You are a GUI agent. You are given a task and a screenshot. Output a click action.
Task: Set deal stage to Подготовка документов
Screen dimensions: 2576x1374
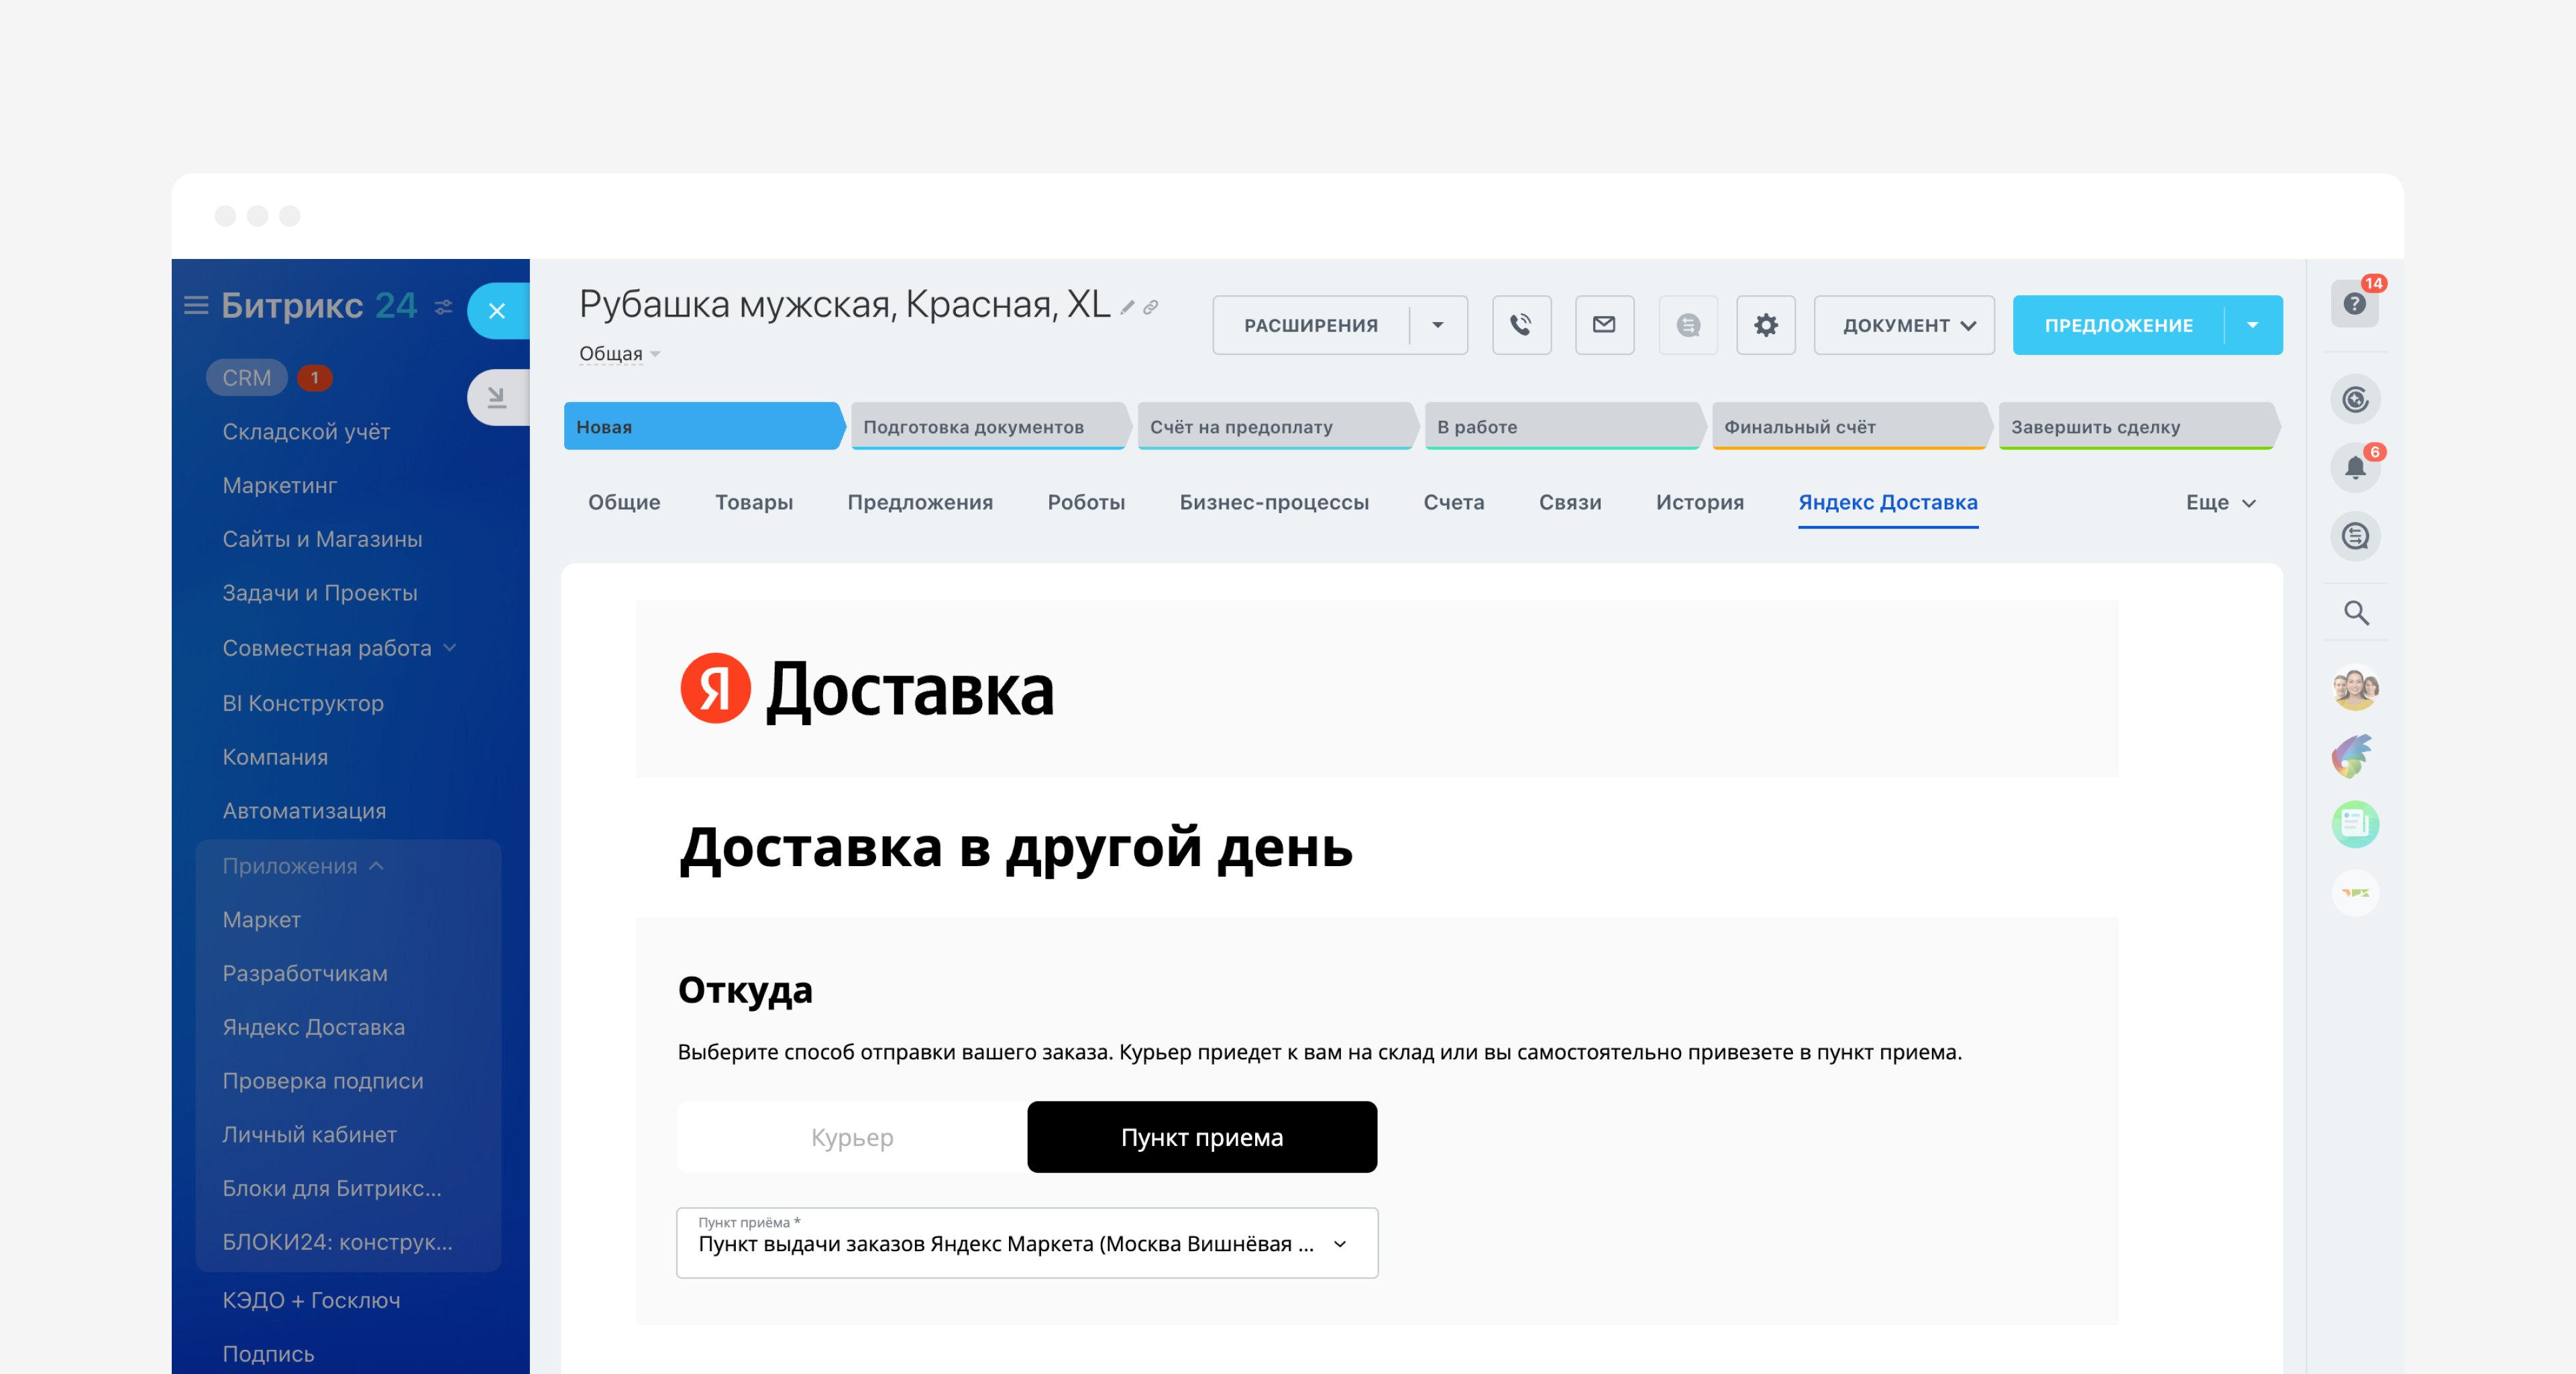click(x=990, y=426)
